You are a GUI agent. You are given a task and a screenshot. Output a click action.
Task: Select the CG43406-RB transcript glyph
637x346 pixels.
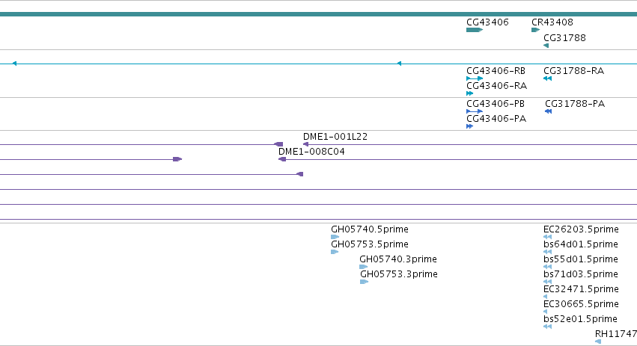[475, 78]
